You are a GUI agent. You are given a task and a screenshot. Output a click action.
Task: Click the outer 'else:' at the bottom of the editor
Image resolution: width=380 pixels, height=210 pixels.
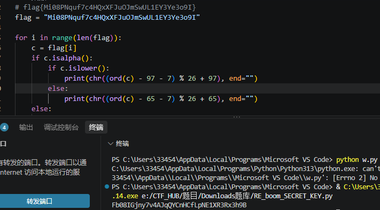42,109
